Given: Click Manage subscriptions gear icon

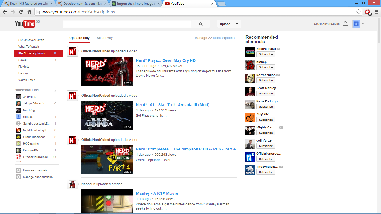Looking at the screenshot, I should point(18,177).
